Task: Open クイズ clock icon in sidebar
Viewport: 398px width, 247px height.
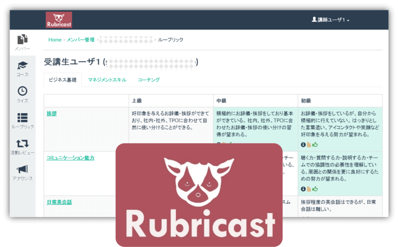Action: click(x=23, y=91)
